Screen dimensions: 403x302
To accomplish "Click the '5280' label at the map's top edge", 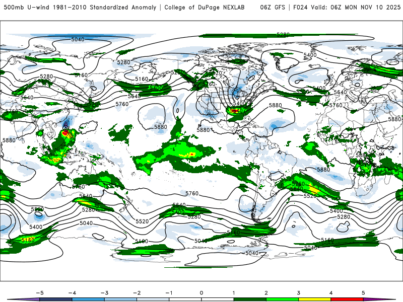I will 283,34.
